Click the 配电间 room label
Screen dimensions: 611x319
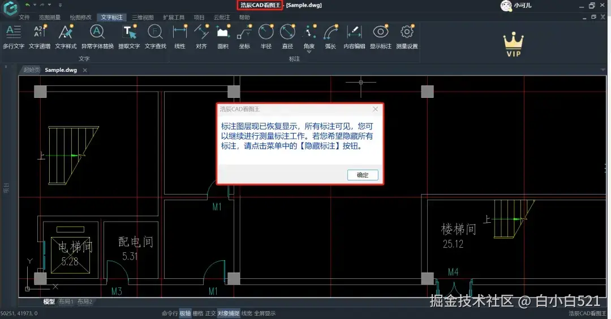point(136,242)
